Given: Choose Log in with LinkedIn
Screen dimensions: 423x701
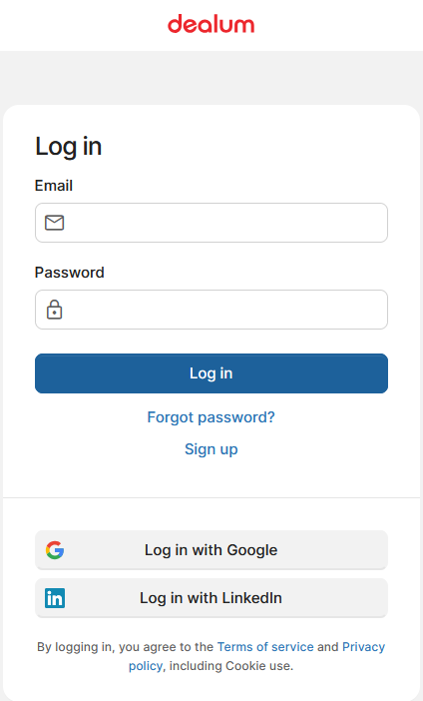Looking at the screenshot, I should (x=211, y=598).
